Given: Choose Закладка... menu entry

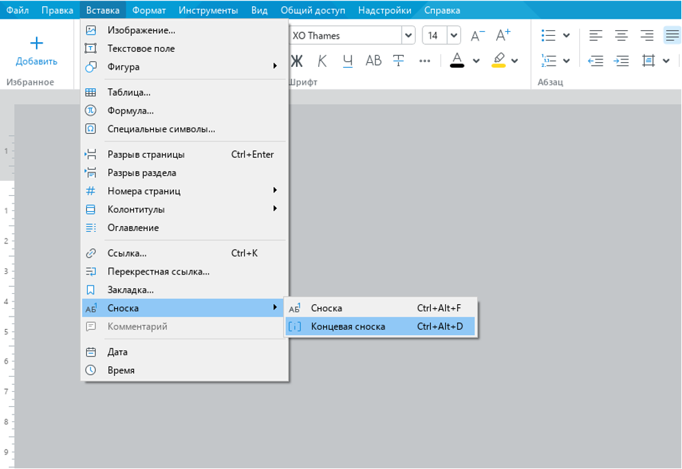Looking at the screenshot, I should pyautogui.click(x=184, y=290).
